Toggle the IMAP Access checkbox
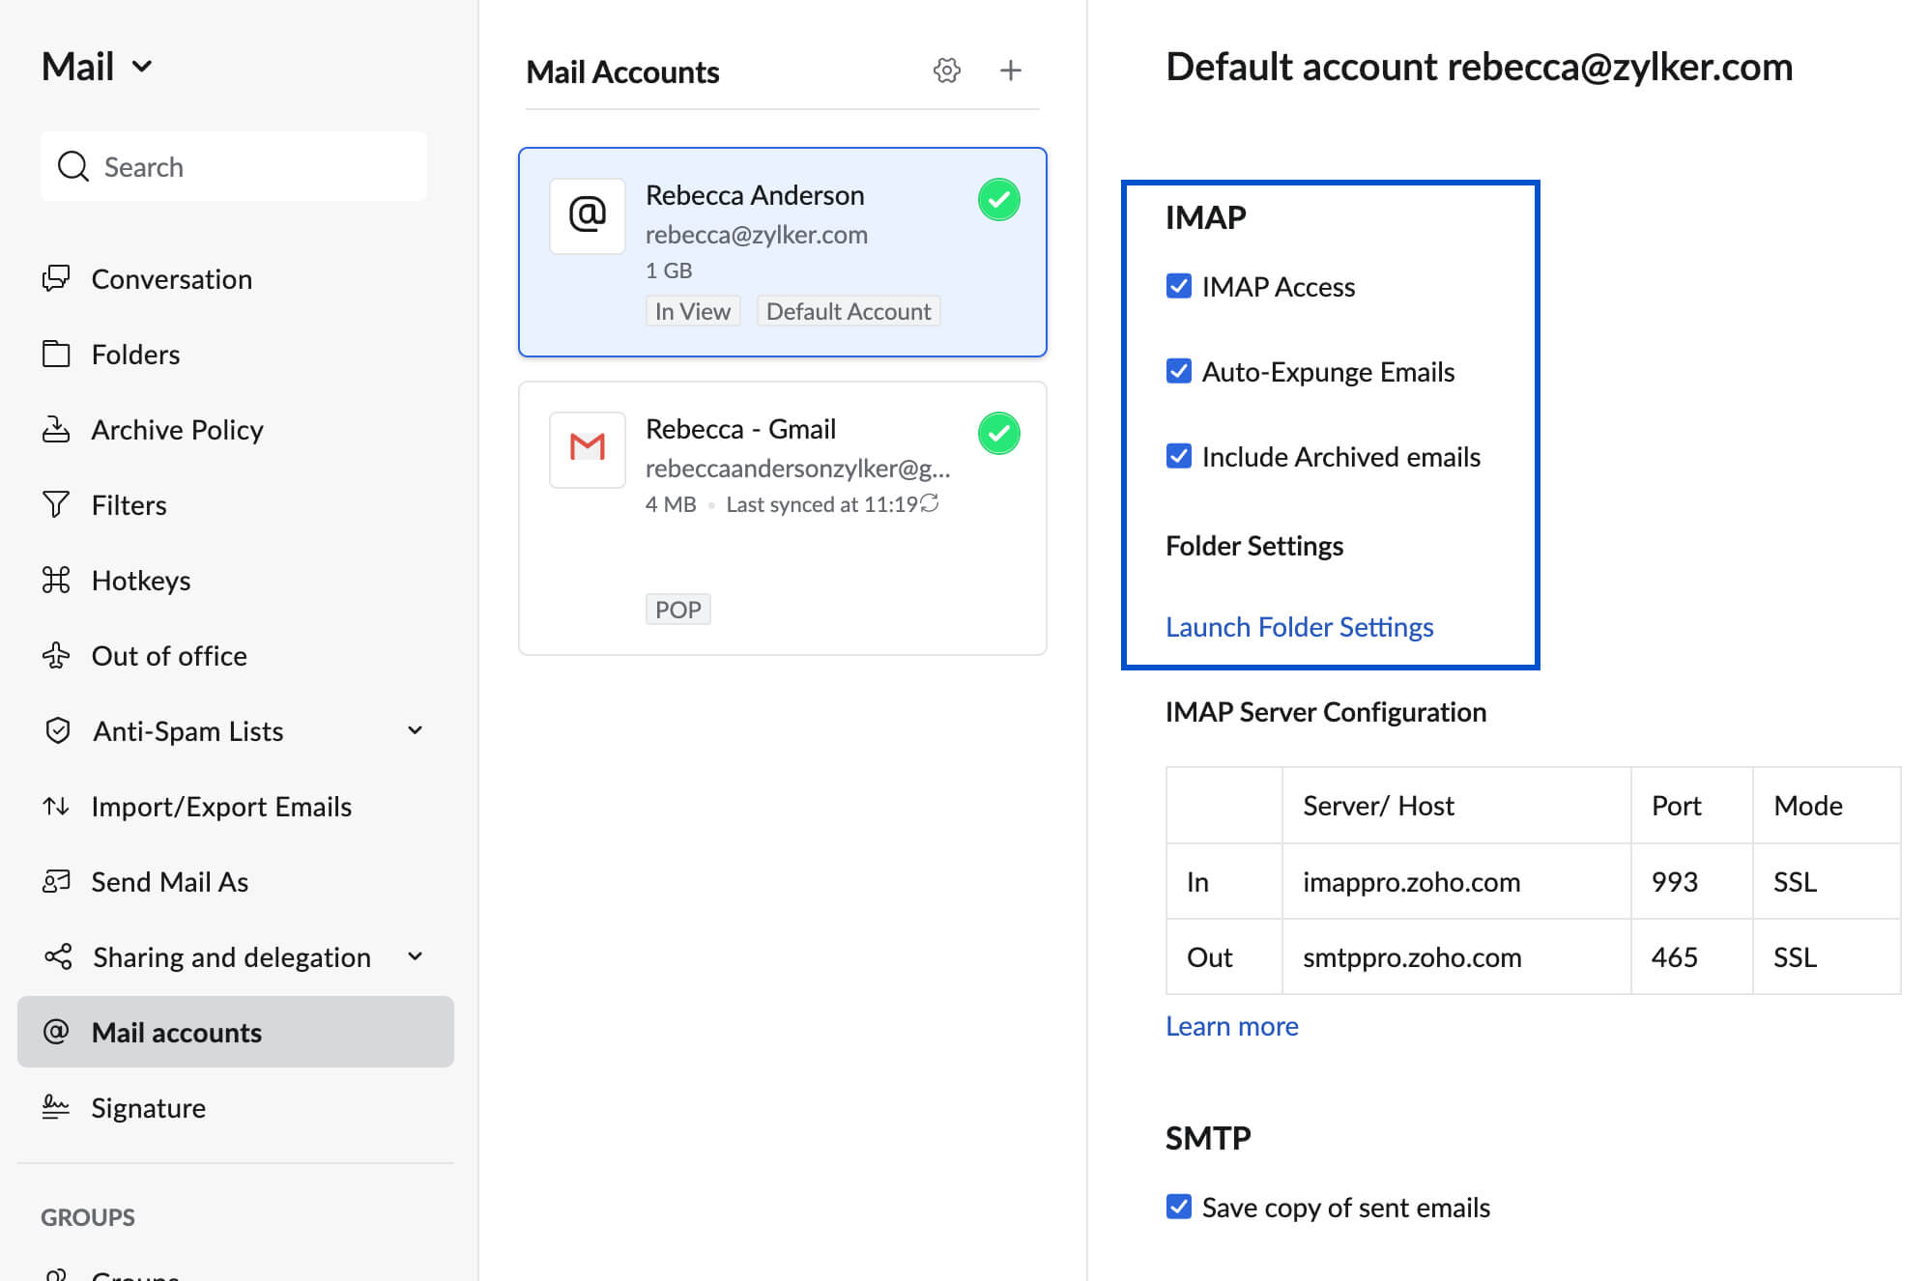Image resolution: width=1929 pixels, height=1281 pixels. (1178, 285)
